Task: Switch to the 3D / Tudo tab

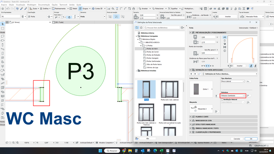Action: click(60, 22)
